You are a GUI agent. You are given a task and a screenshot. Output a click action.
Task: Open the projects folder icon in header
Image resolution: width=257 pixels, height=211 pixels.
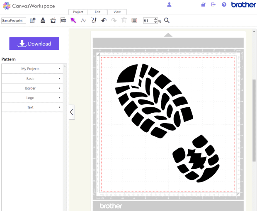(204, 5)
